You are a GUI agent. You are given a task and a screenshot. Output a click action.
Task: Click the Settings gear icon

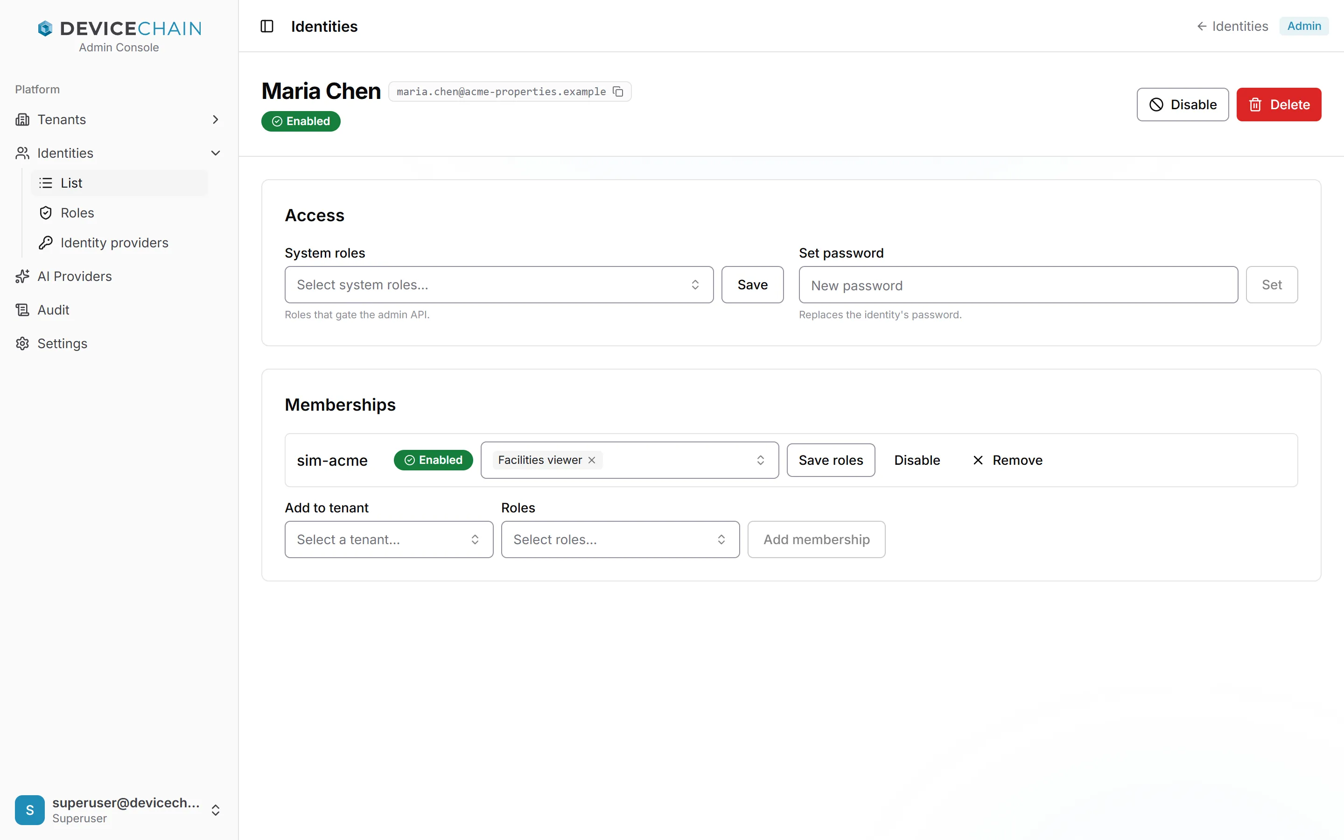pyautogui.click(x=22, y=343)
